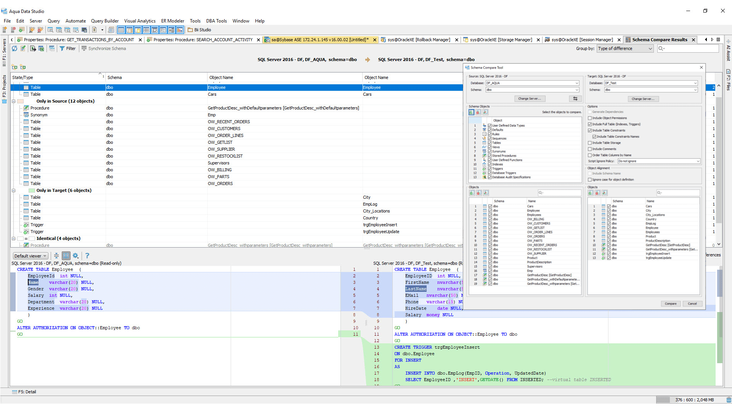Uncheck Include Full Table (Indexes, Triggers)
Image resolution: width=732 pixels, height=412 pixels.
coord(591,124)
